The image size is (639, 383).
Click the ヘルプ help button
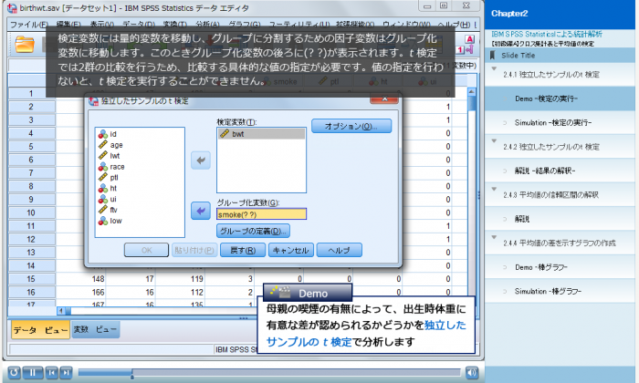[339, 250]
